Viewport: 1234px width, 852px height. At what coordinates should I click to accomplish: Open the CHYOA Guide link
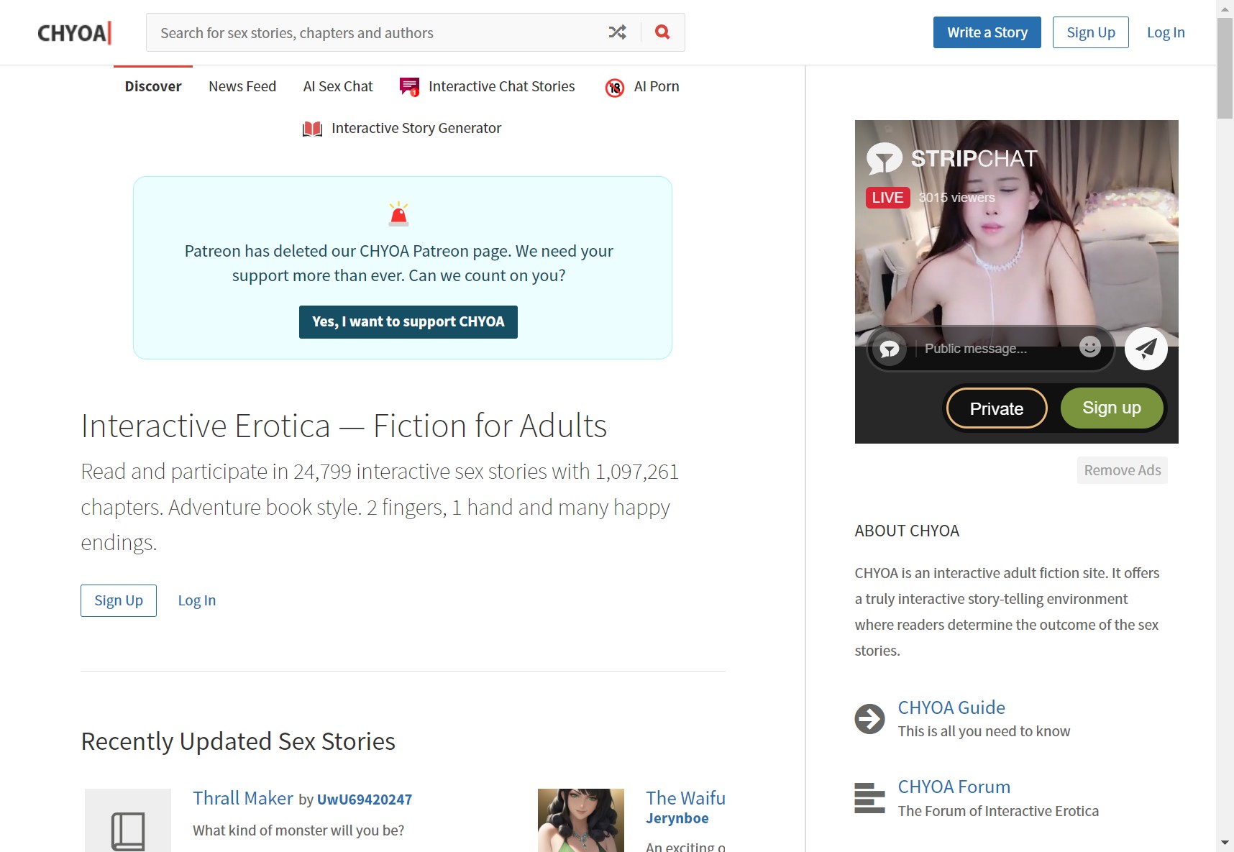951,707
